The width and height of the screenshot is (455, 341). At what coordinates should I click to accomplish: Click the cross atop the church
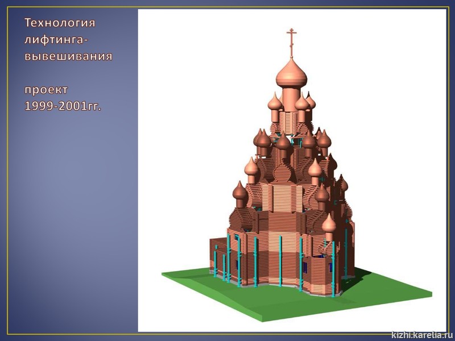[292, 40]
